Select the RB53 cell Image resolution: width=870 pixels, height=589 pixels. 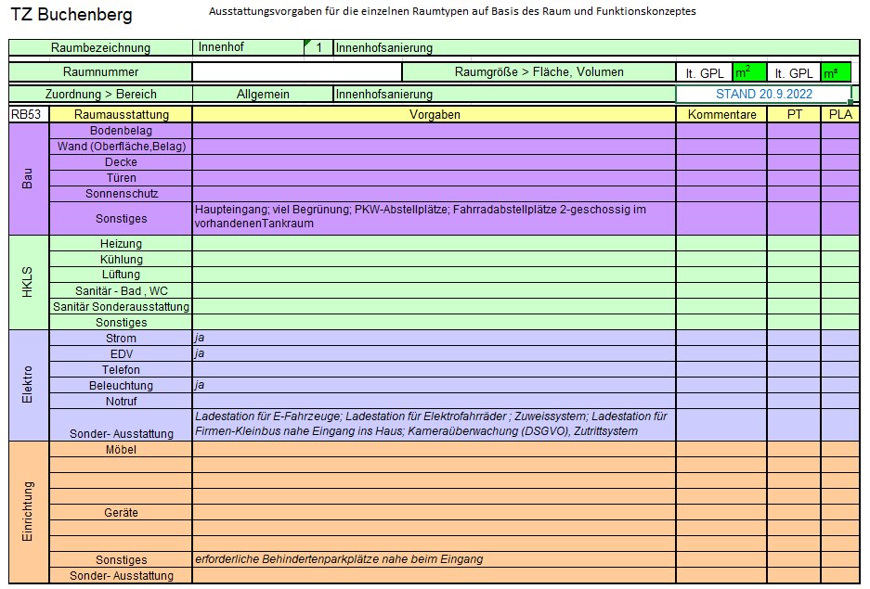tap(28, 114)
